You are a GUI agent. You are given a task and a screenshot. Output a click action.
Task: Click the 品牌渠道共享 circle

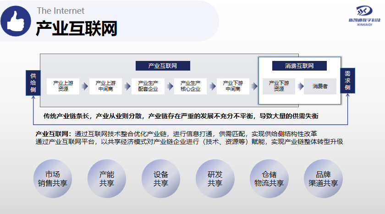pos(324,179)
